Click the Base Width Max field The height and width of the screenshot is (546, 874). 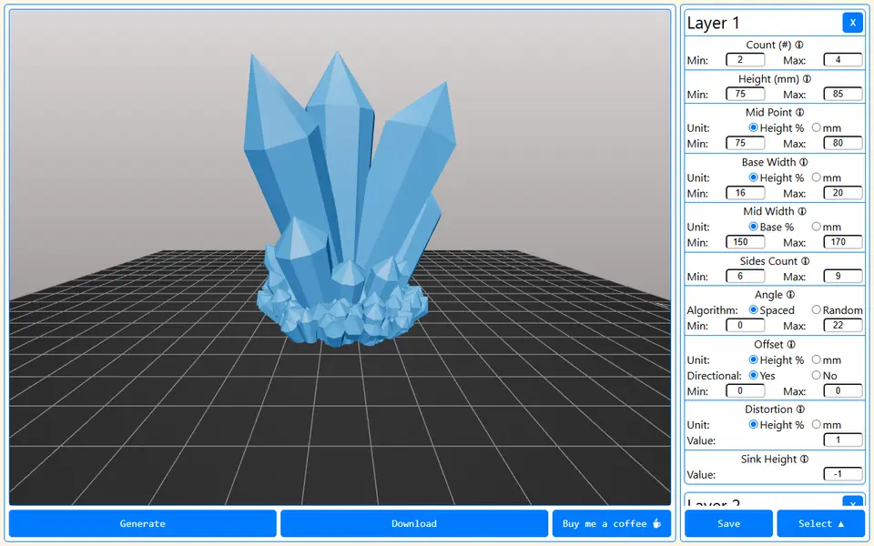click(x=843, y=193)
